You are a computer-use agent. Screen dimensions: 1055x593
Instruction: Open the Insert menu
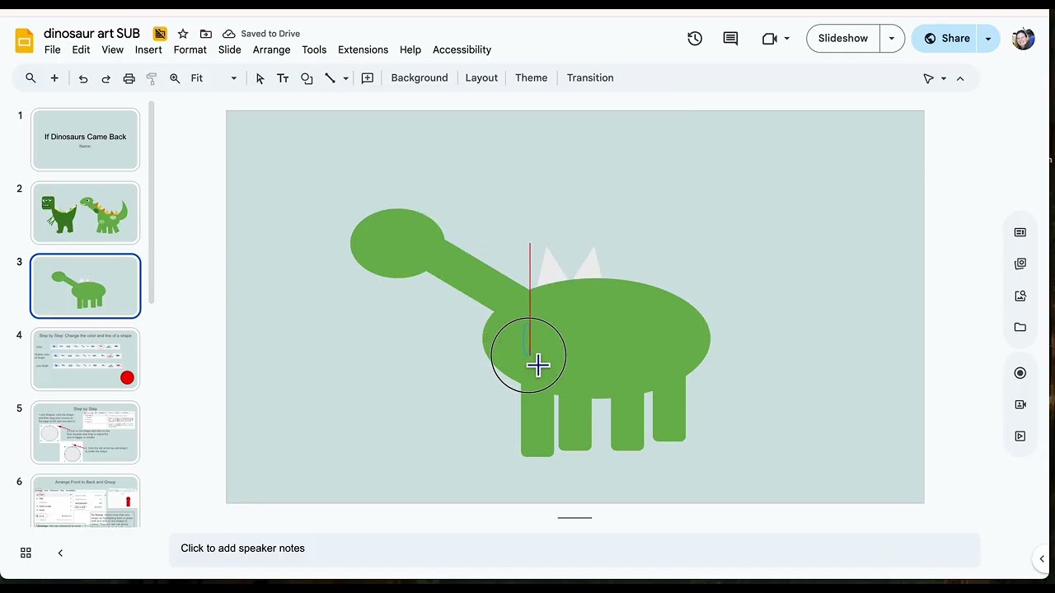point(148,49)
